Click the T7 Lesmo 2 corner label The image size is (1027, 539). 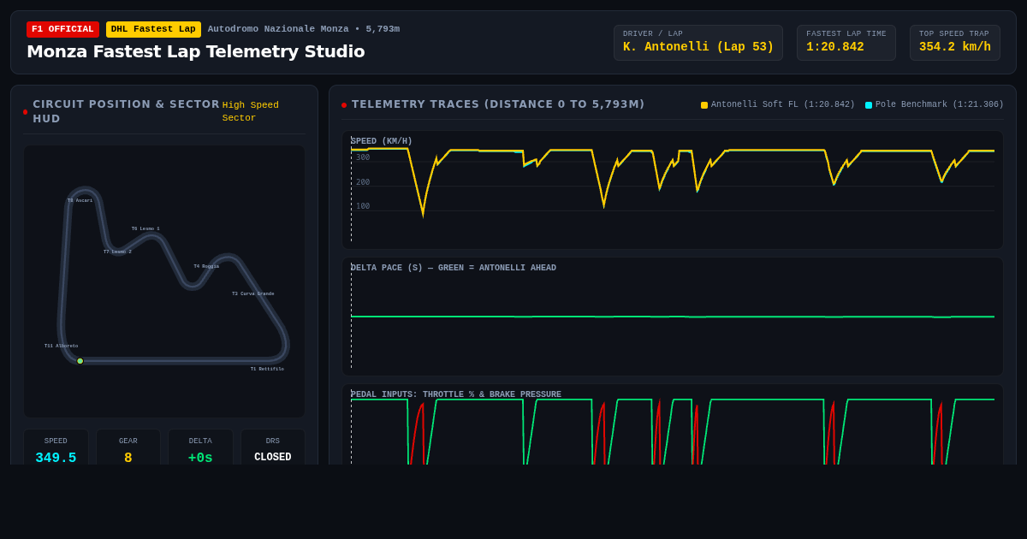coord(117,252)
